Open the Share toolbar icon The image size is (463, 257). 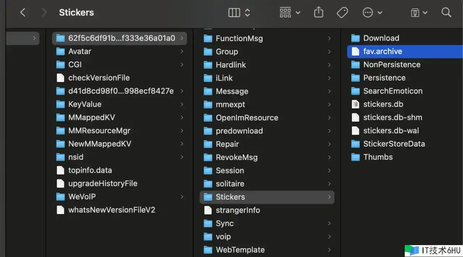318,13
